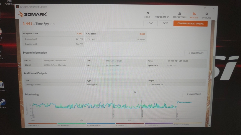This screenshot has height=135, width=241.
Task: Toggle the GPU Temperature legend
Action: 101,124
